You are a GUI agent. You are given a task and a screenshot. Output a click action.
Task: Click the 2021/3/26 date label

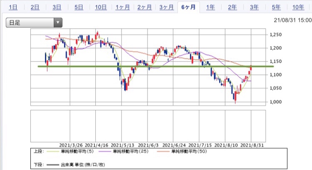[x=71, y=145]
